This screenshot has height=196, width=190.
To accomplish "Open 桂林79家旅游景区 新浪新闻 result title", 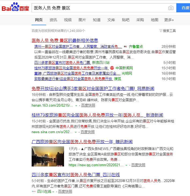I will point(98,115).
